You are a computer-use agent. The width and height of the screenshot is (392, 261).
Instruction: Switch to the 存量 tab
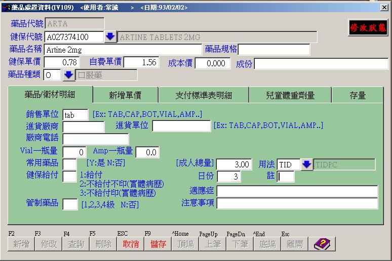coord(358,95)
